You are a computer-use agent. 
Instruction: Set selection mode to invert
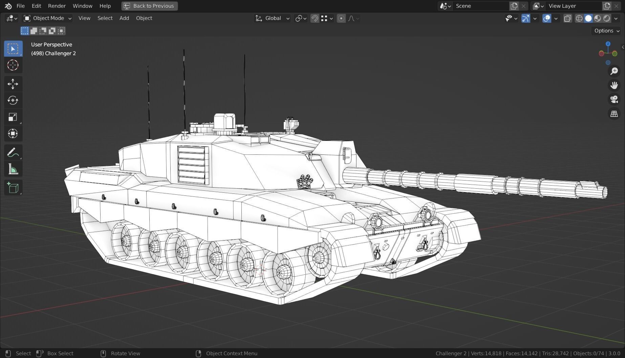pyautogui.click(x=52, y=31)
